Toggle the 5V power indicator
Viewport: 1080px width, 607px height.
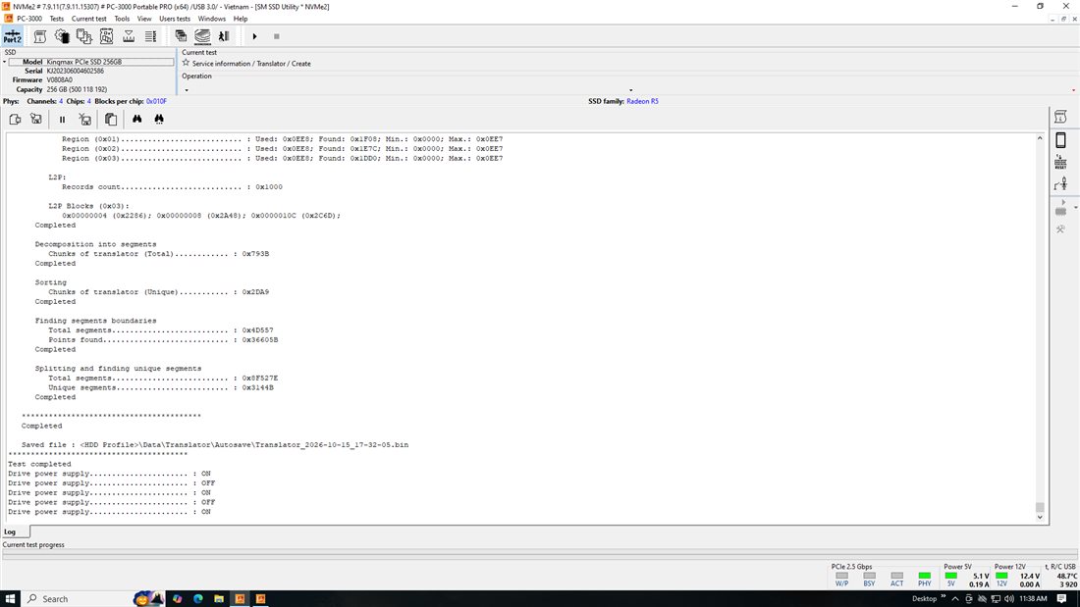pyautogui.click(x=950, y=576)
